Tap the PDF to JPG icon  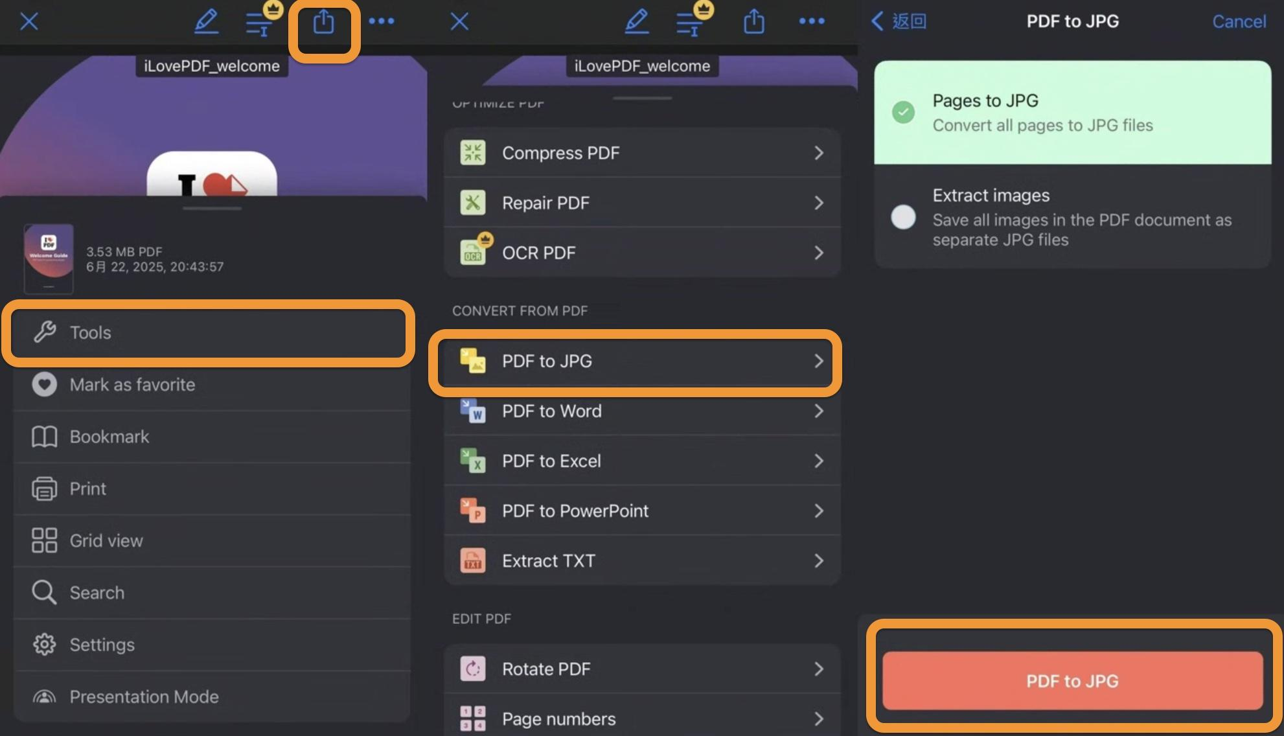(473, 361)
